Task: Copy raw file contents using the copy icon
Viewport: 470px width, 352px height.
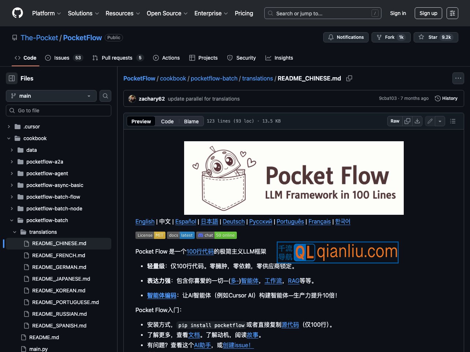Action: click(407, 121)
